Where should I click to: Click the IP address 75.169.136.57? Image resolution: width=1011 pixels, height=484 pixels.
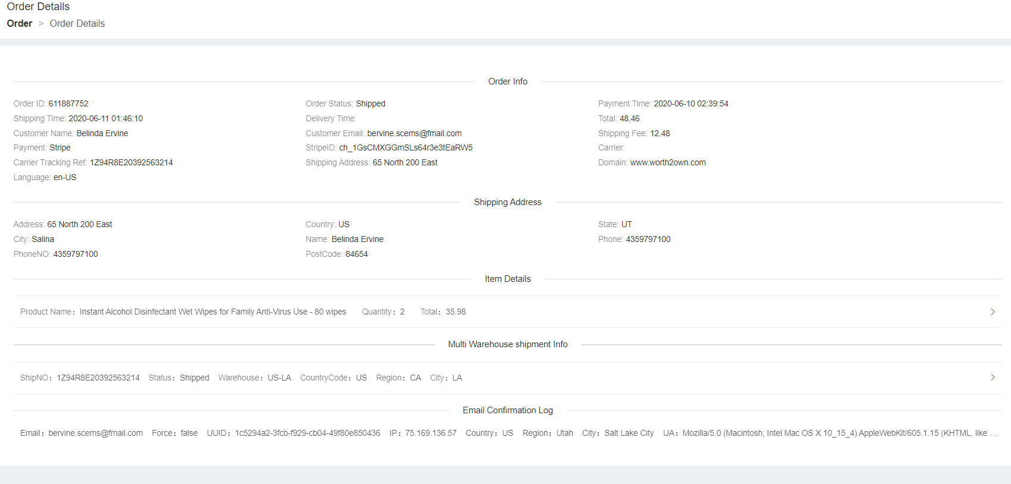point(431,433)
